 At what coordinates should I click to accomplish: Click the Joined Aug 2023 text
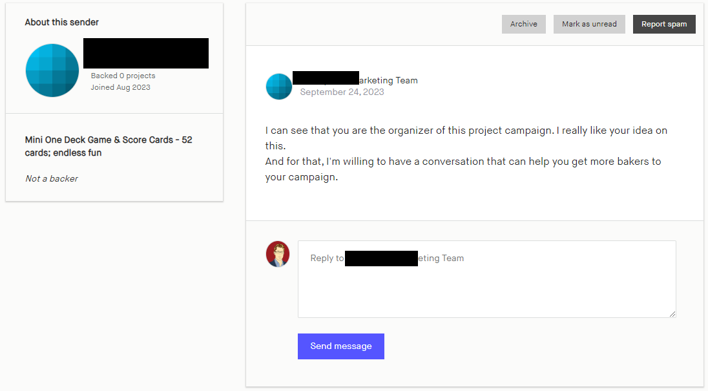[120, 87]
